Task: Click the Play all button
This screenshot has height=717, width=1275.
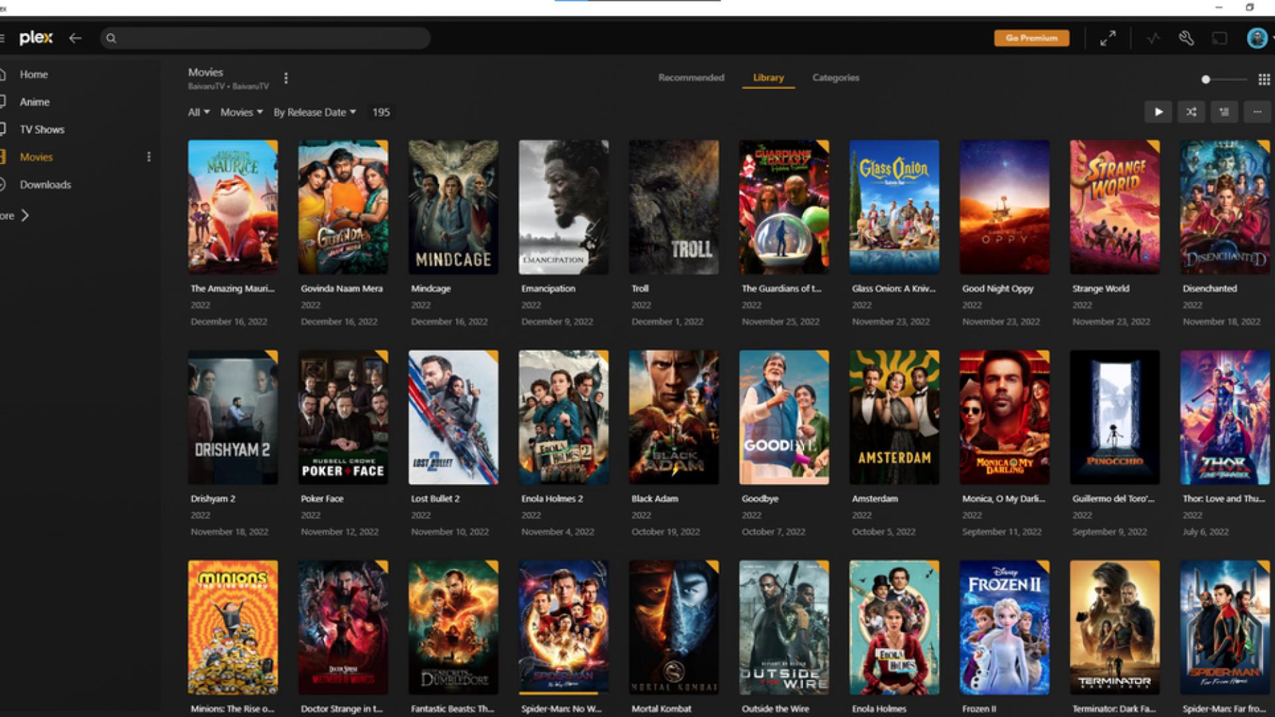Action: pyautogui.click(x=1158, y=112)
